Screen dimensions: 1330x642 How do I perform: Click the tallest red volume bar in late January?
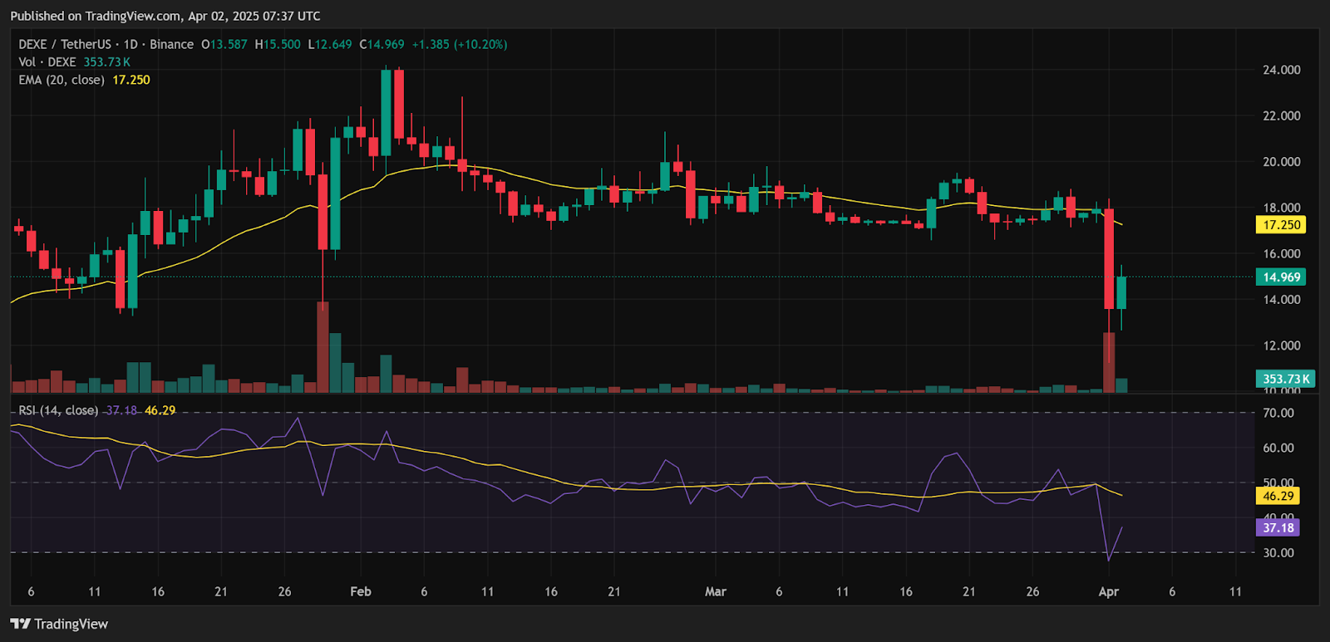(323, 347)
